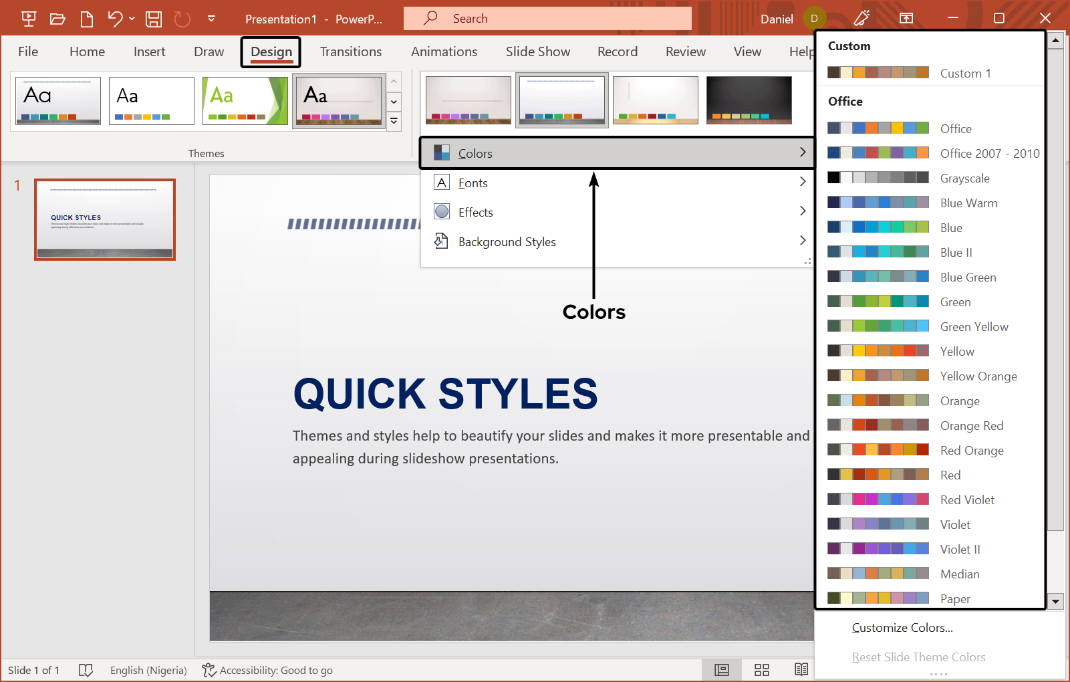Switch to Reading view
Image resolution: width=1070 pixels, height=682 pixels.
click(801, 669)
